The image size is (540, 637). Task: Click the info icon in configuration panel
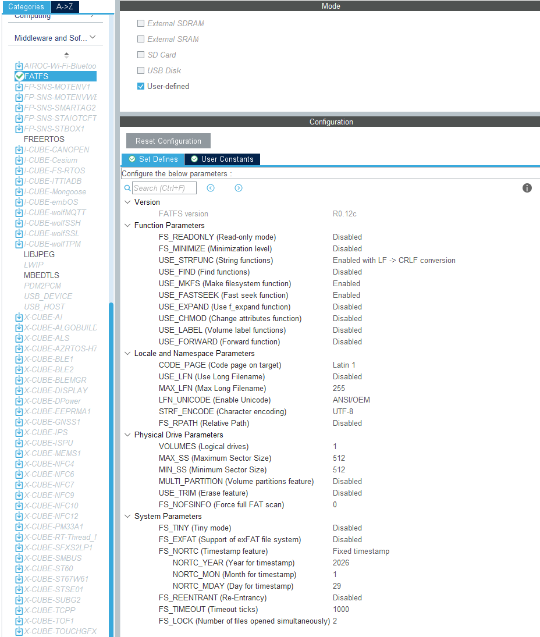(527, 188)
